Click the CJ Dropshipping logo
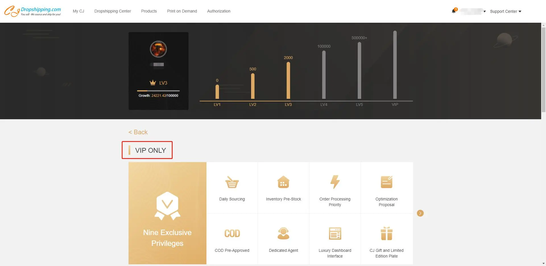The image size is (546, 266). click(x=32, y=11)
